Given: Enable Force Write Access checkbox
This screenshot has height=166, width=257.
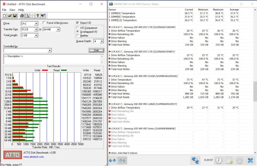Looking at the screenshot, I should point(44,23).
